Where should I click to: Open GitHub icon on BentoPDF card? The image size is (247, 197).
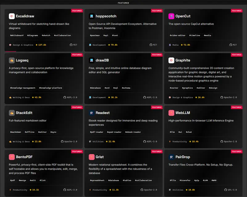[65, 190]
